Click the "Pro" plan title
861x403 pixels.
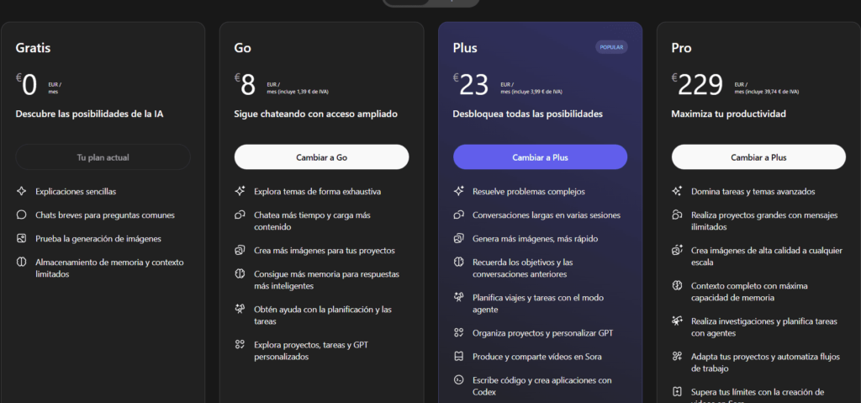(x=681, y=48)
